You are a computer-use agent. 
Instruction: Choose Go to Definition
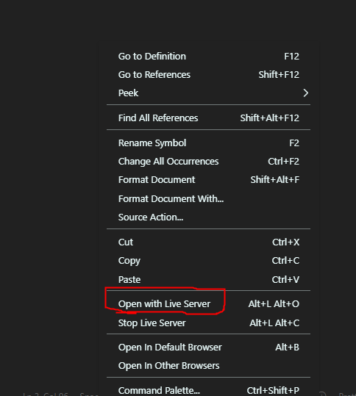point(209,57)
